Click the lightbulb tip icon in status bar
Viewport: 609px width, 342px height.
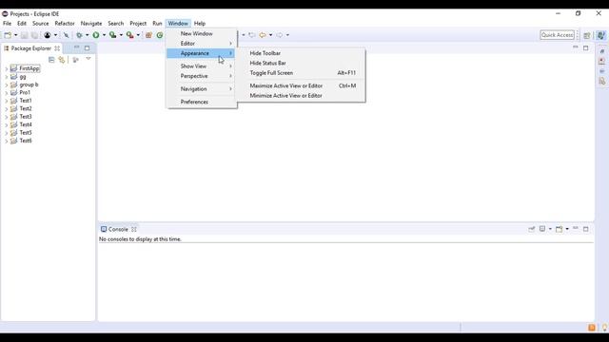click(605, 328)
